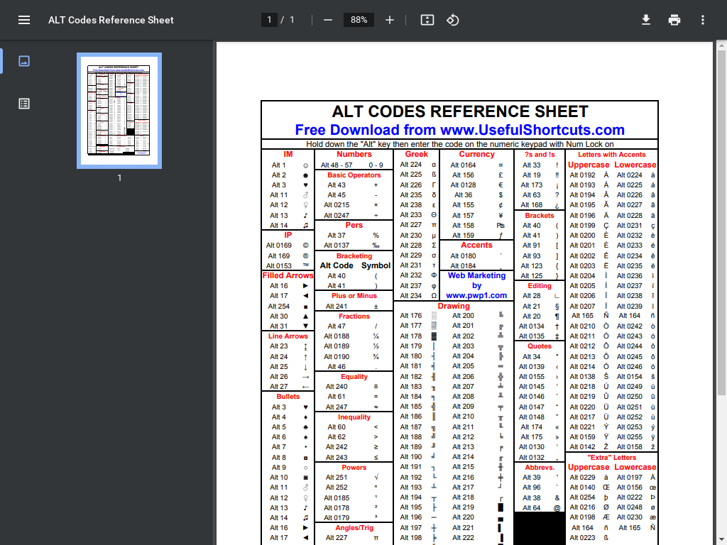Click the 'Inequality' heading
The height and width of the screenshot is (545, 727).
pyautogui.click(x=354, y=417)
